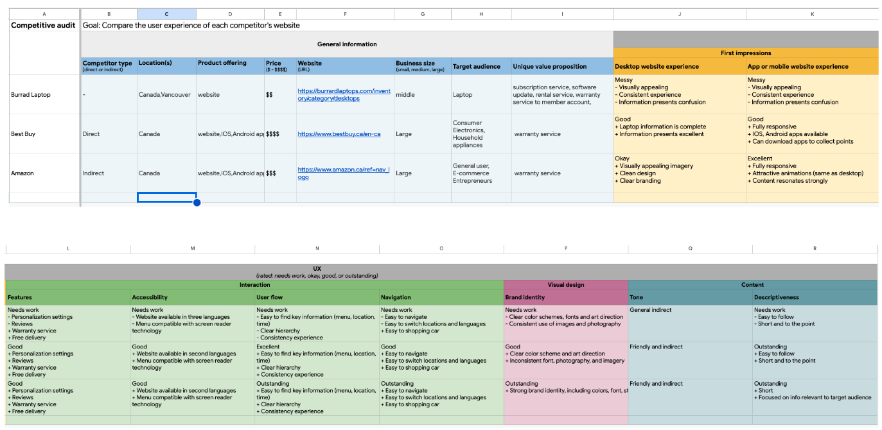Click the "Direct" competitor type cell

[x=109, y=134]
